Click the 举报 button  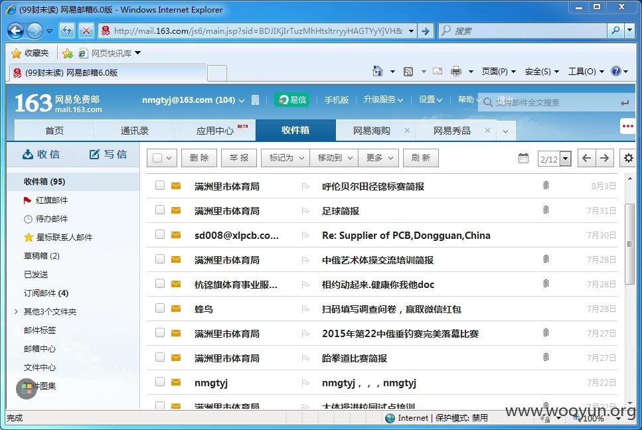pos(239,158)
